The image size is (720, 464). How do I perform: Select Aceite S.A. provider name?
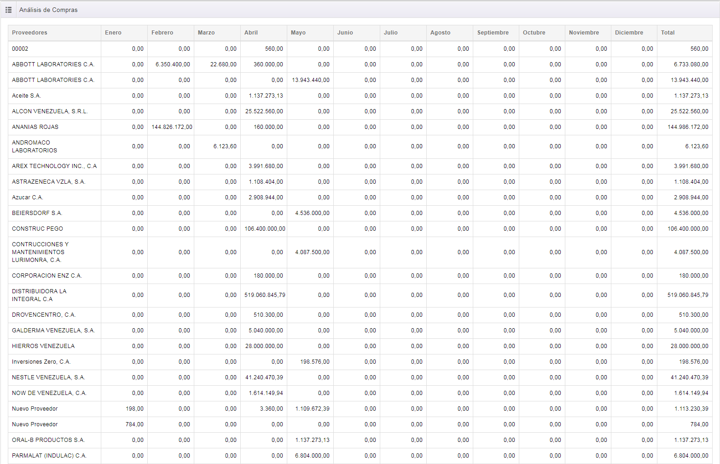click(26, 96)
